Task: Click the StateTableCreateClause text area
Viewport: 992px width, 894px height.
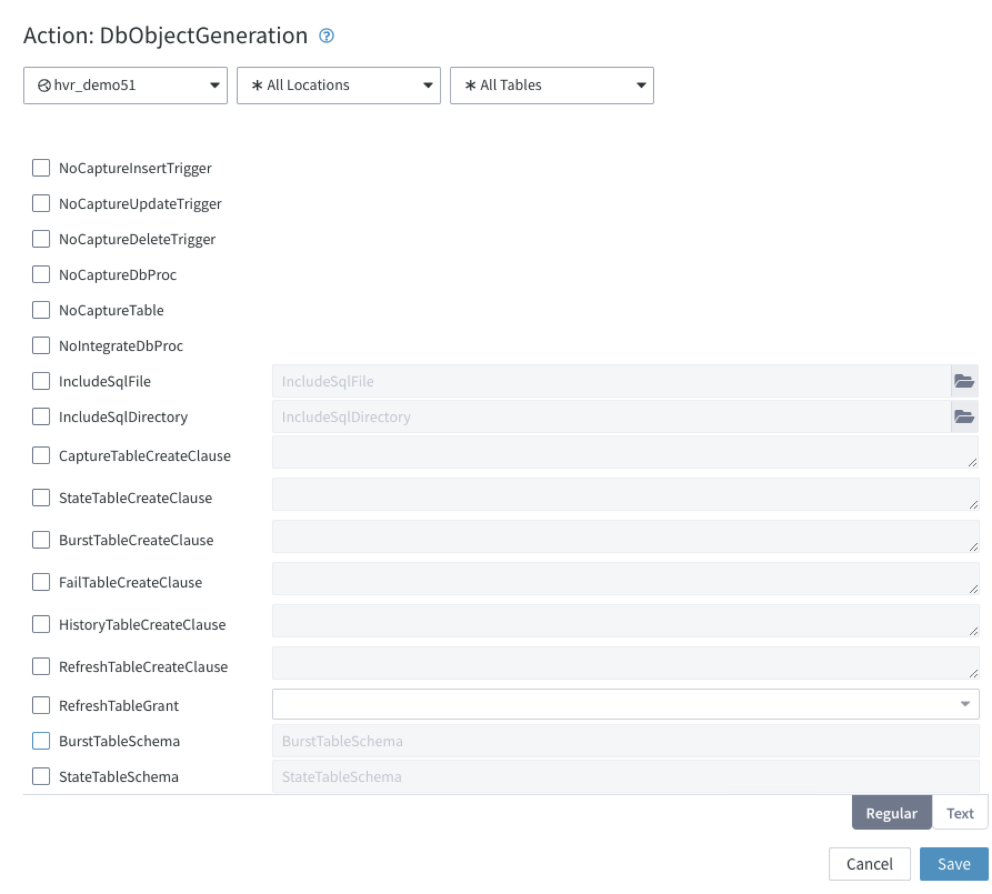Action: pos(625,494)
